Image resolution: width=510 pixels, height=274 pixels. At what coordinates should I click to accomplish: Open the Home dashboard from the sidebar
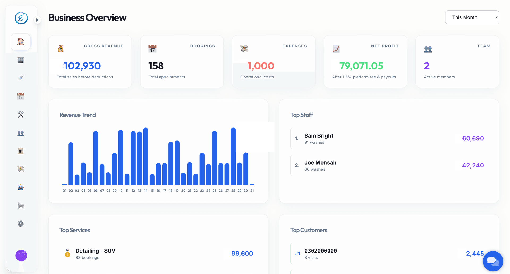point(20,42)
